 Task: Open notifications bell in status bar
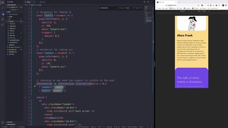[x=151, y=127]
